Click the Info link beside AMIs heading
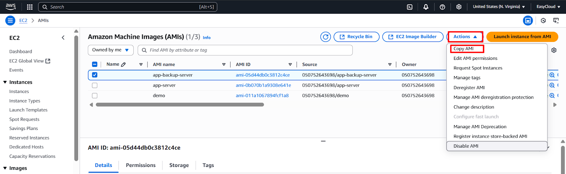 [x=207, y=38]
